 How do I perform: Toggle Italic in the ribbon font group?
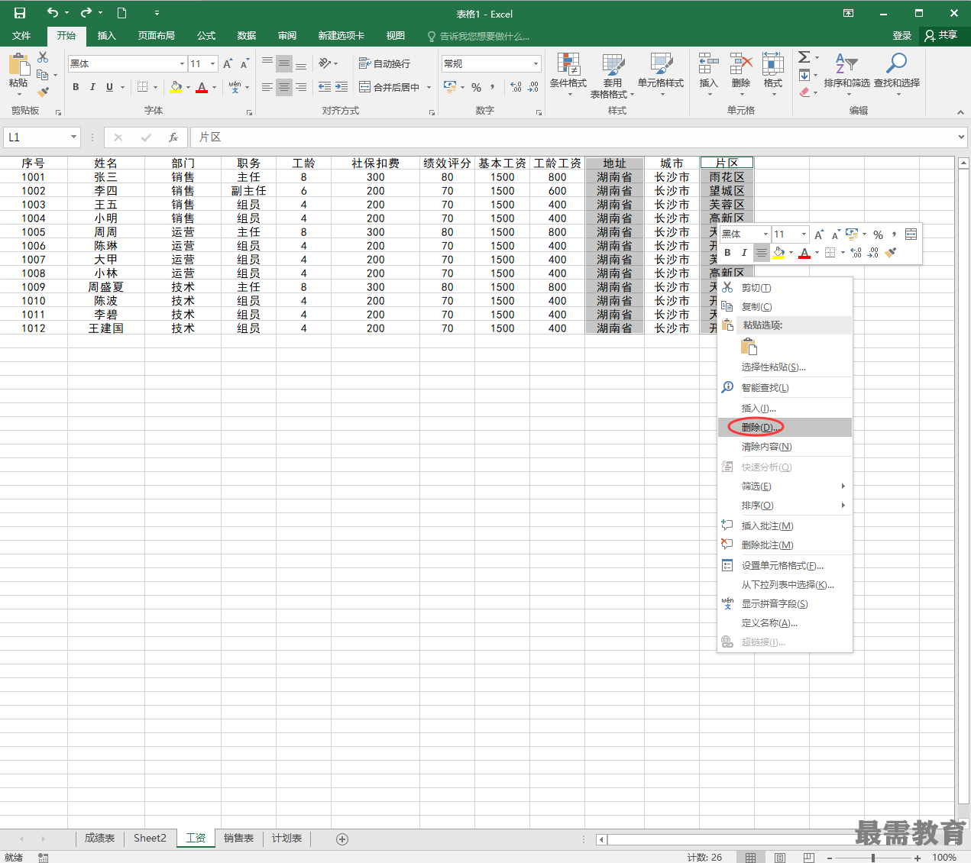(92, 87)
